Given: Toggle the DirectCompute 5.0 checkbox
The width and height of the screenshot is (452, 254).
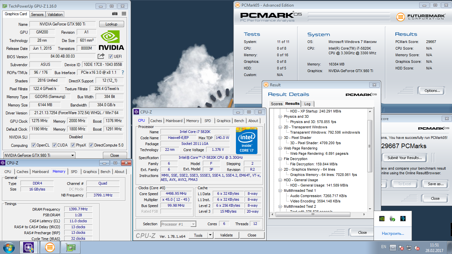Looking at the screenshot, I should tap(91, 145).
